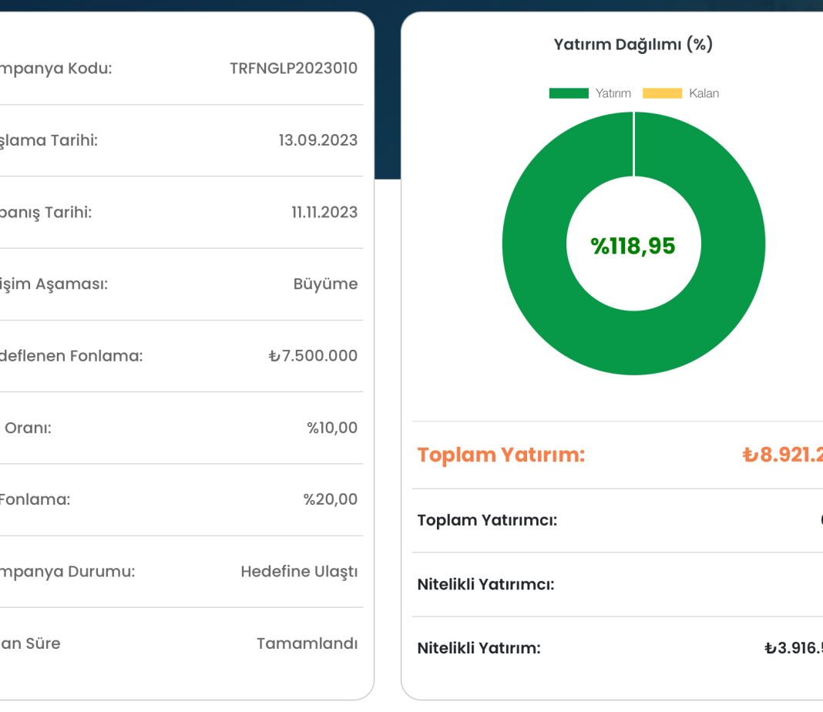Click the Büyüme stage value
This screenshot has height=712, width=823.
(325, 284)
